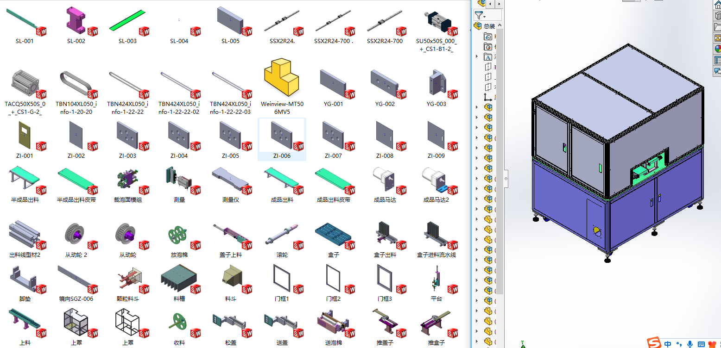Select the SL-003 green plate thumbnail

(127, 20)
